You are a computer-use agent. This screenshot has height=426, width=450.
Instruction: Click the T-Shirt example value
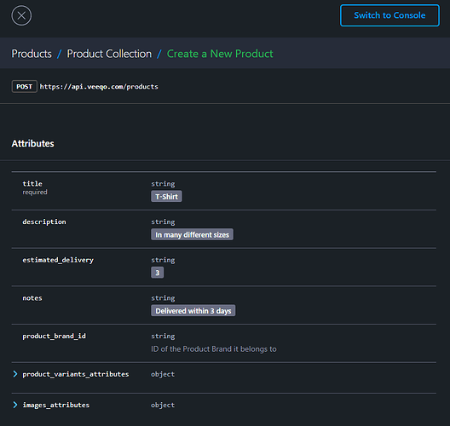coord(166,197)
